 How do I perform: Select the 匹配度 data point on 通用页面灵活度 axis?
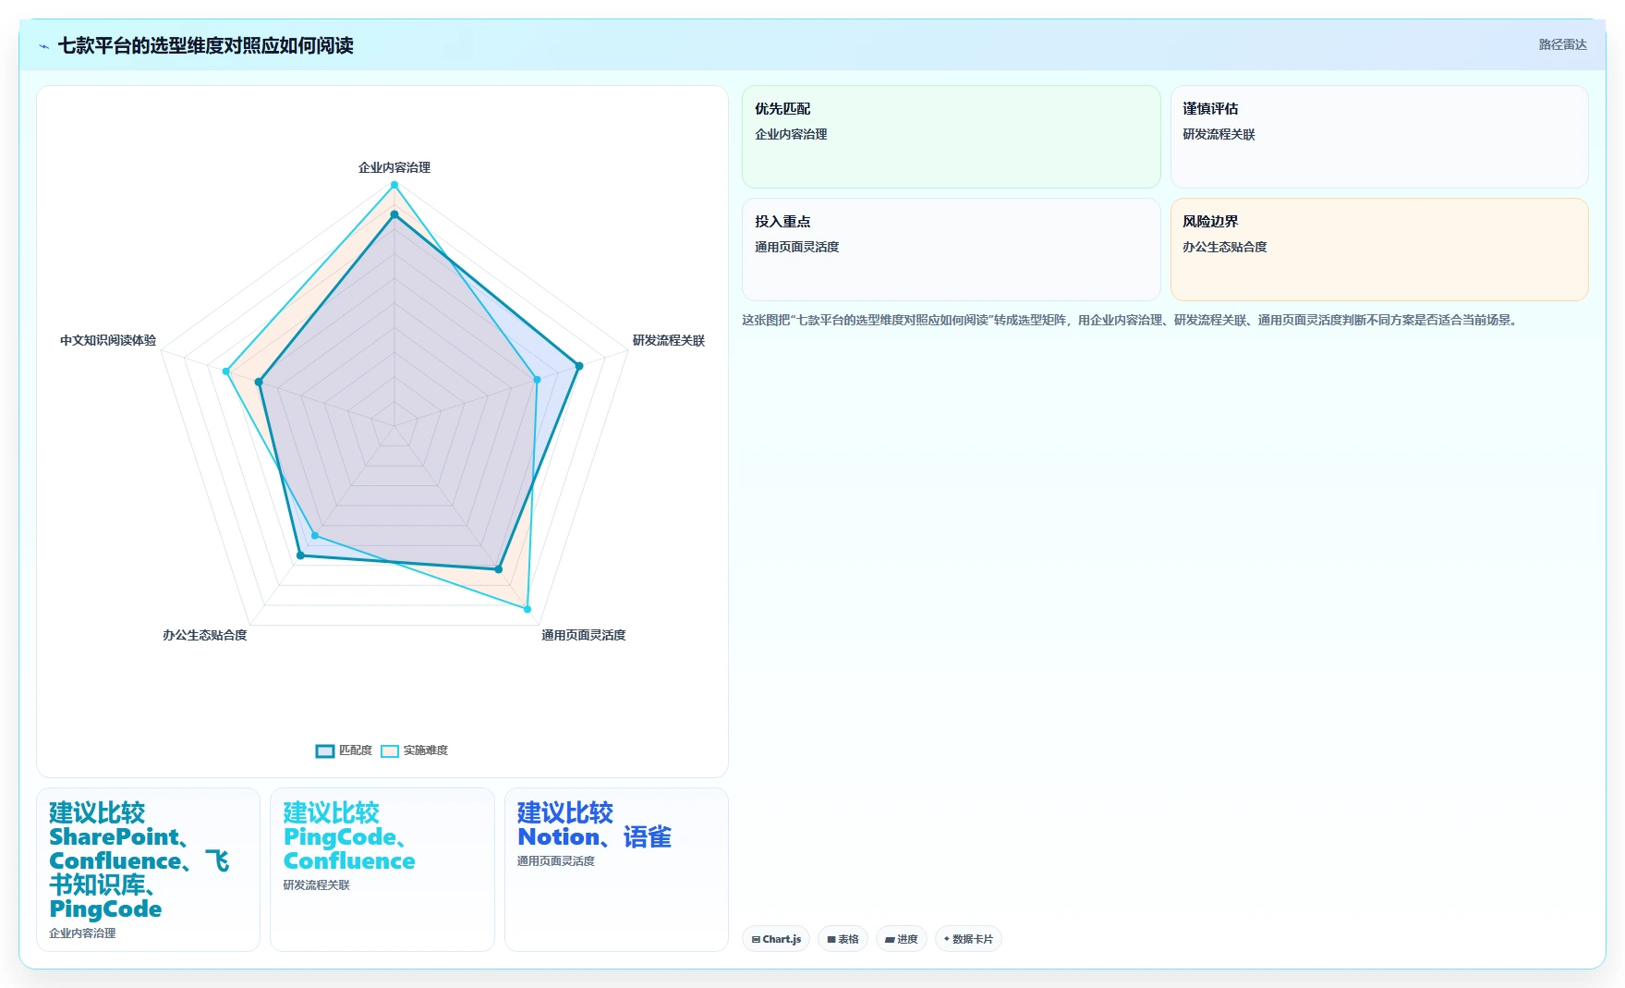tap(498, 569)
